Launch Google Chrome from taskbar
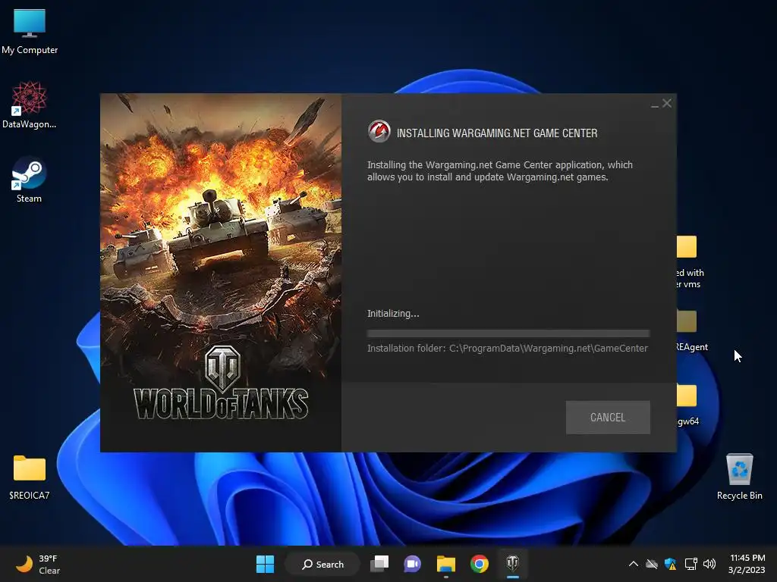 [x=480, y=564]
